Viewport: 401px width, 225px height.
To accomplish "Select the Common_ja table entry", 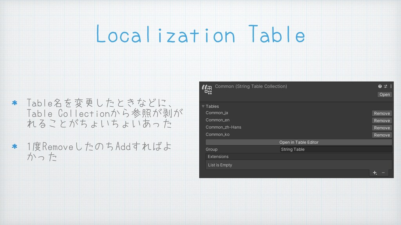I will (x=217, y=113).
